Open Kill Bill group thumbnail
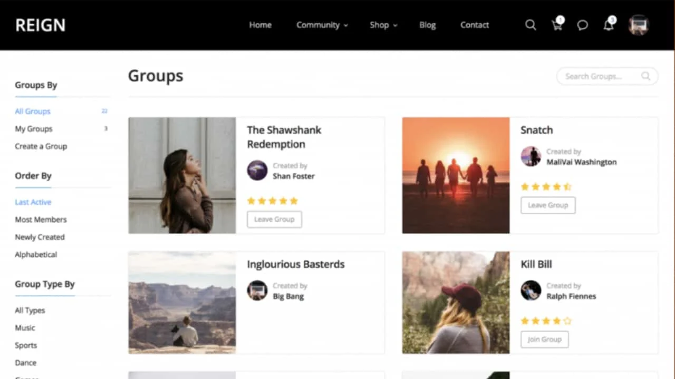Viewport: 675px width, 379px height. click(x=456, y=302)
